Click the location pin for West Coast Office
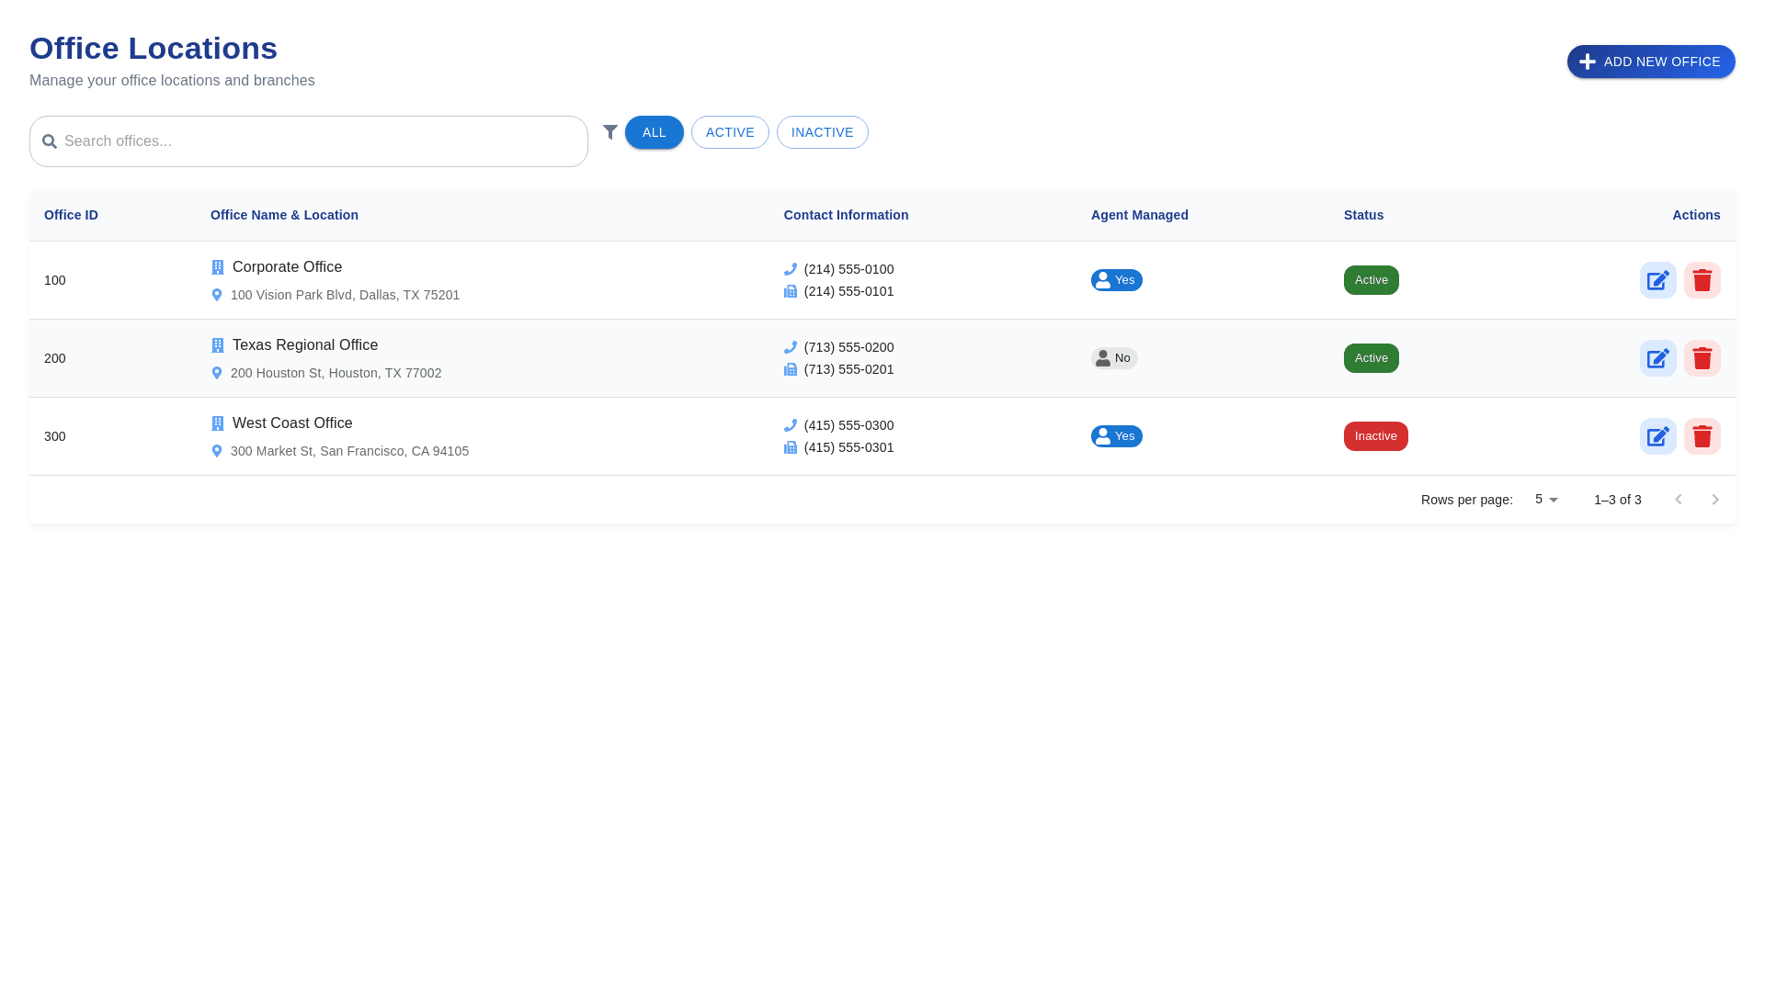1765x992 pixels. click(x=217, y=451)
